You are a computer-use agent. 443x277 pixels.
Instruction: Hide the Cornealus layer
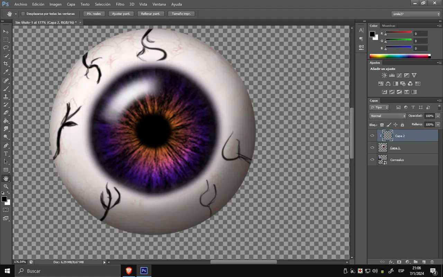(x=372, y=160)
